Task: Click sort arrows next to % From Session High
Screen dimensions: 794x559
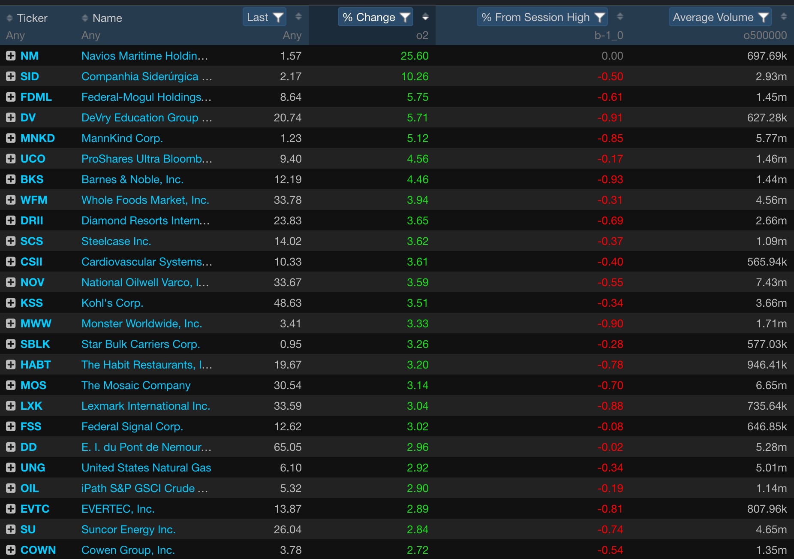Action: tap(620, 17)
